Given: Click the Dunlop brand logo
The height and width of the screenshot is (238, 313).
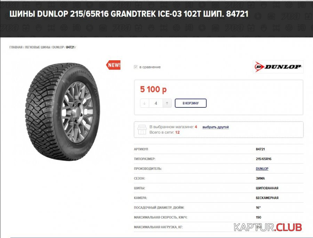Looking at the screenshot, I should coord(278,67).
